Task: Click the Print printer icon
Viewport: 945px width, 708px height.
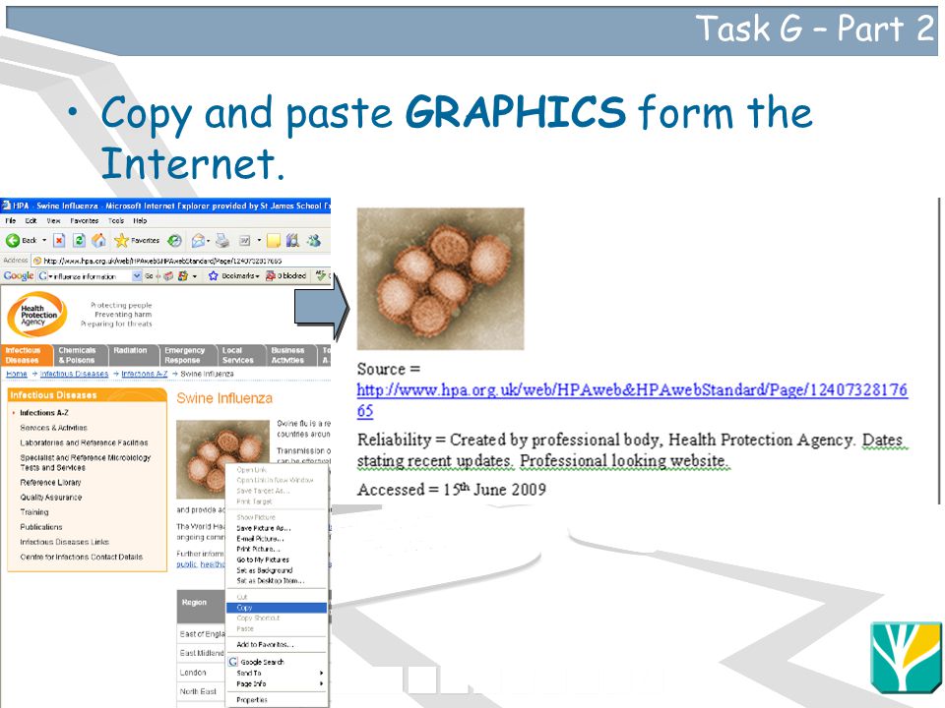Action: click(222, 241)
